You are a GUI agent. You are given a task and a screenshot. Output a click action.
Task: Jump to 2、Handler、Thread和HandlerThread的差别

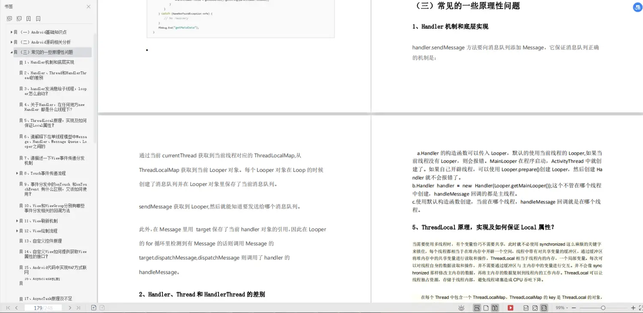tap(55, 75)
